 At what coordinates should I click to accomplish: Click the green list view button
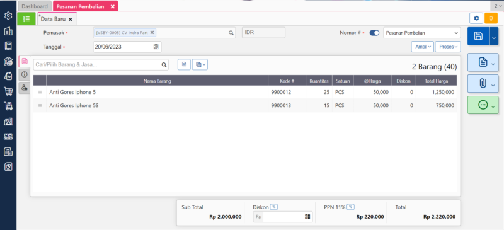(26, 19)
